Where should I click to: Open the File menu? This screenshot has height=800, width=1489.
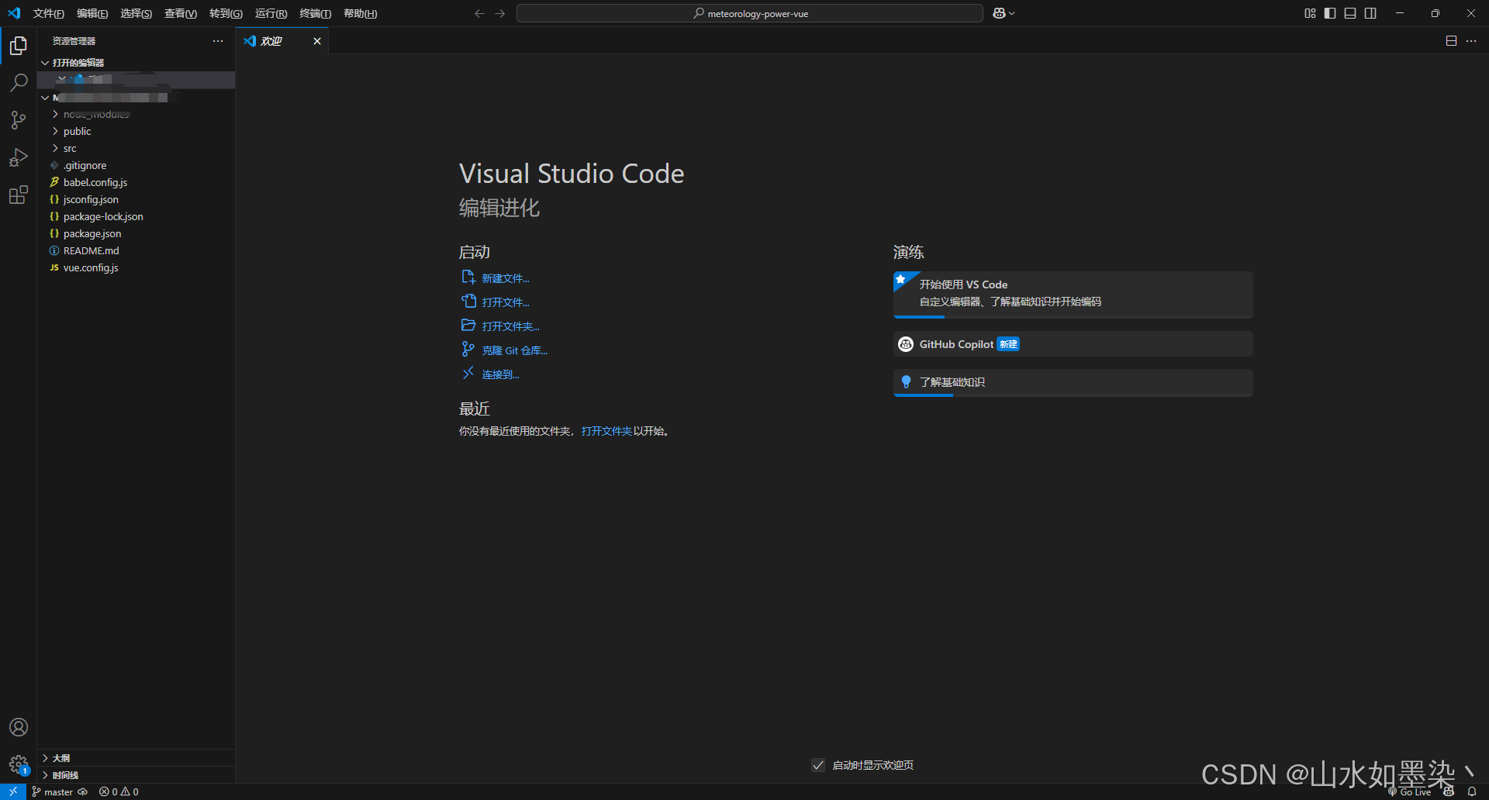[x=49, y=13]
